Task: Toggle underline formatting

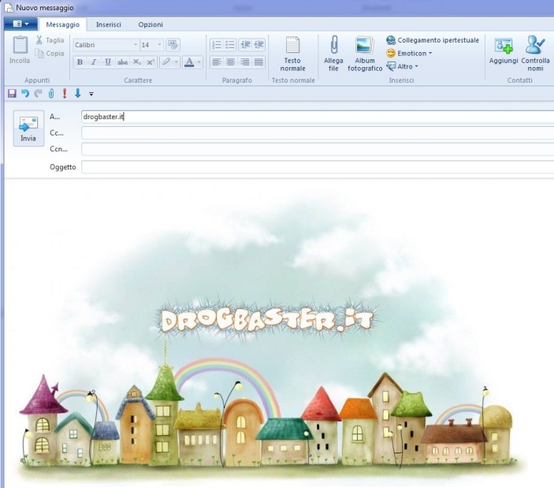Action: (108, 62)
